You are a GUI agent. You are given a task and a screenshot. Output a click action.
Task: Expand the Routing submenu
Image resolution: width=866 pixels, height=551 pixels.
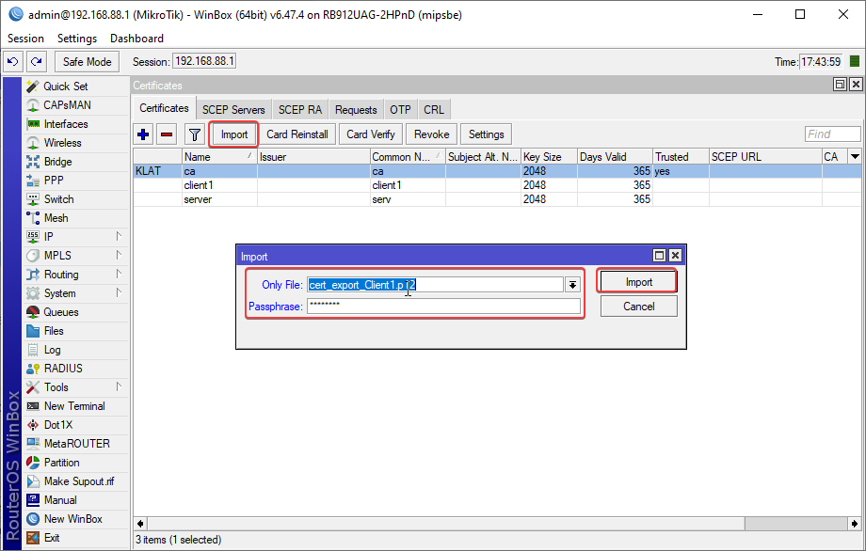pyautogui.click(x=75, y=275)
